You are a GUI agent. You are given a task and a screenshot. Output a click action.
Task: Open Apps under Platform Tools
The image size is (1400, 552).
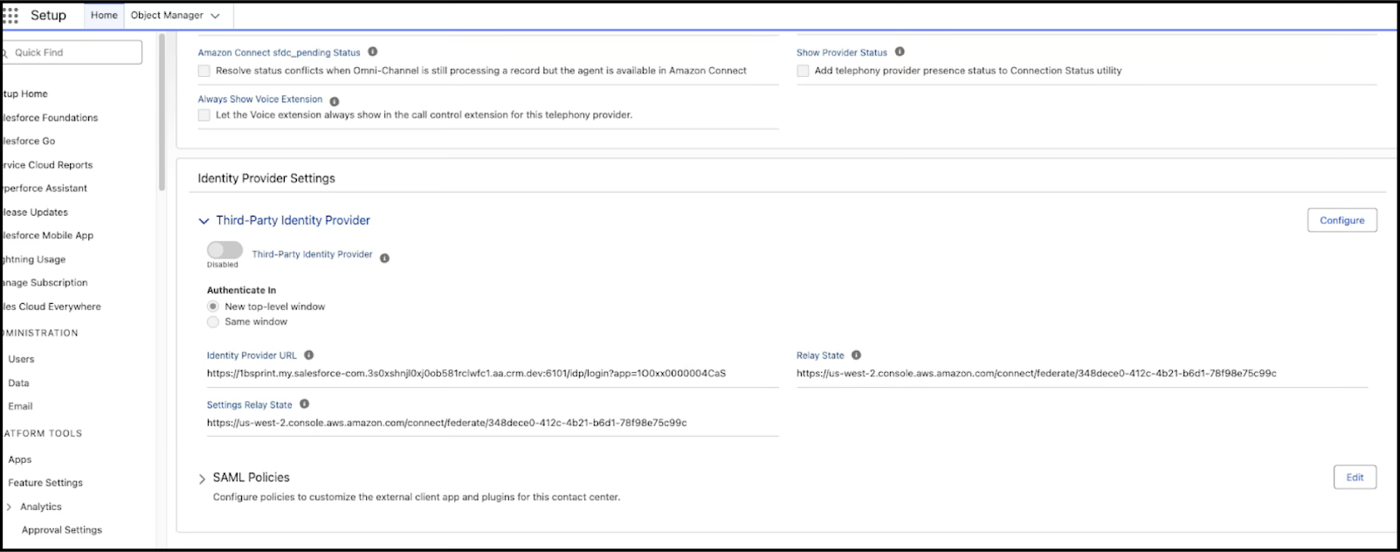pyautogui.click(x=20, y=459)
